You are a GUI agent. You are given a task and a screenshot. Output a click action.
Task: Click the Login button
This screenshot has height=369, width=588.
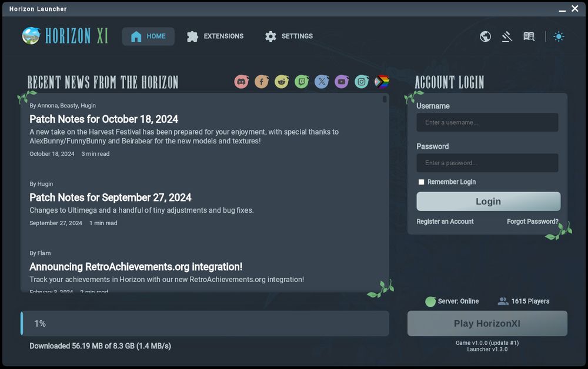488,201
